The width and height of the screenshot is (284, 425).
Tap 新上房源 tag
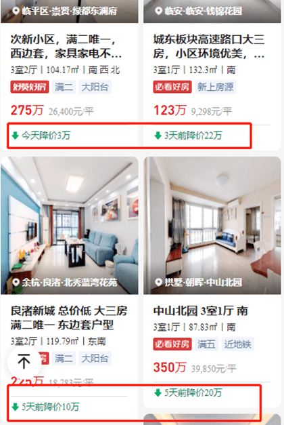(x=215, y=87)
